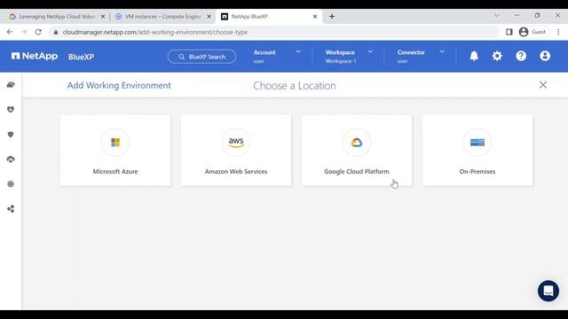This screenshot has width=568, height=319.
Task: Open the chat support bubble
Action: pyautogui.click(x=548, y=291)
